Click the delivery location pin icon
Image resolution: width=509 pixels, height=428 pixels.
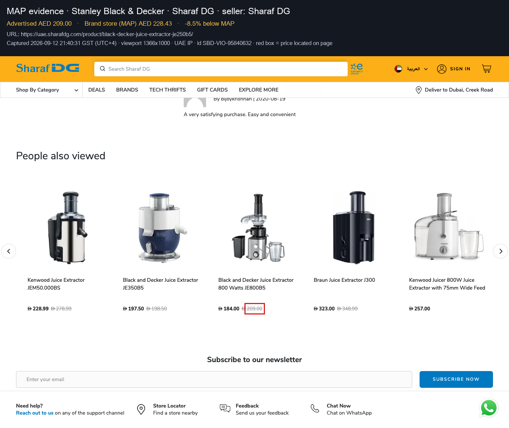pos(418,90)
